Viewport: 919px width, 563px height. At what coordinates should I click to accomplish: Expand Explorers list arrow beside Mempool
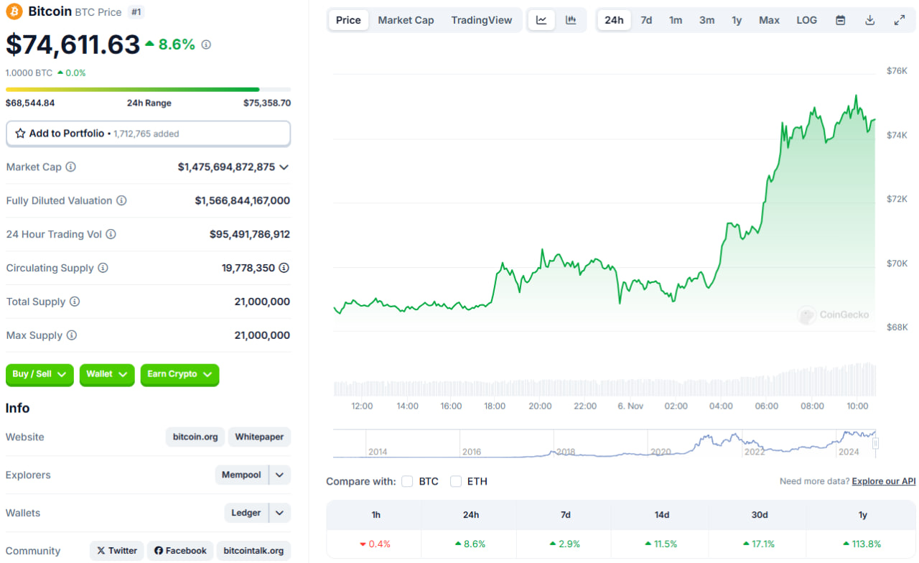pyautogui.click(x=280, y=475)
